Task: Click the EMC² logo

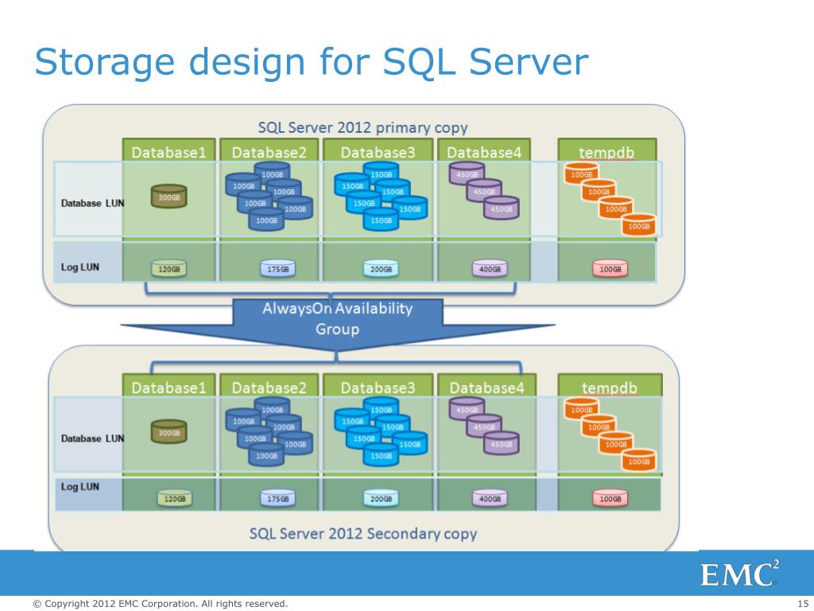Action: (738, 574)
